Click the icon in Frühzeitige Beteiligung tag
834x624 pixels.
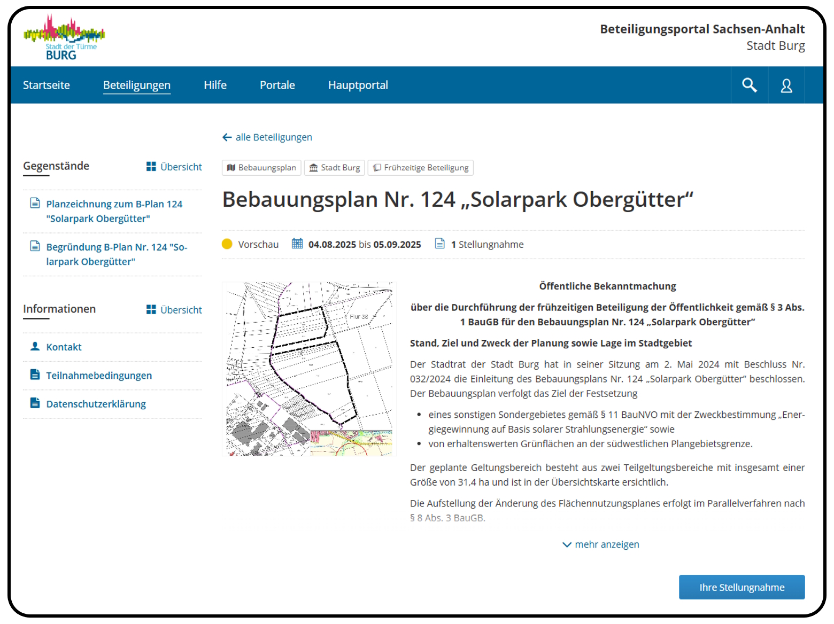pyautogui.click(x=377, y=168)
